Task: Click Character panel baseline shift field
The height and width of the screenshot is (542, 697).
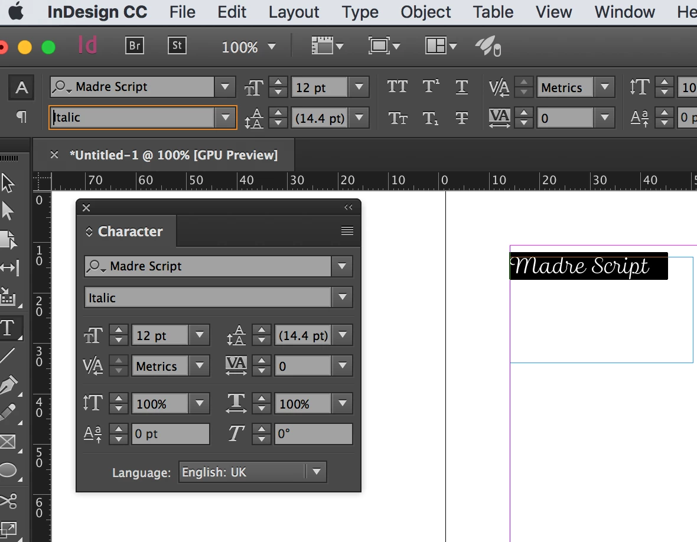Action: (170, 433)
